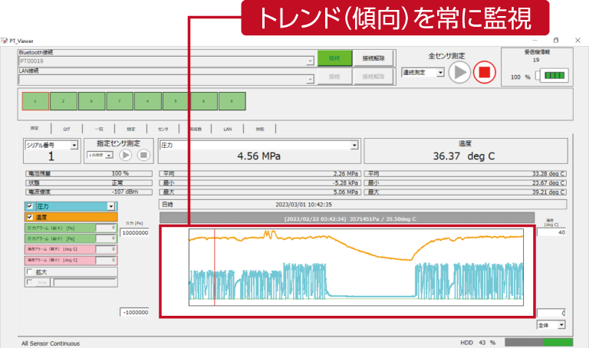Viewport: 589px width, 348px height.
Task: Toggle the 圧力 pressure checkbox
Action: point(30,206)
